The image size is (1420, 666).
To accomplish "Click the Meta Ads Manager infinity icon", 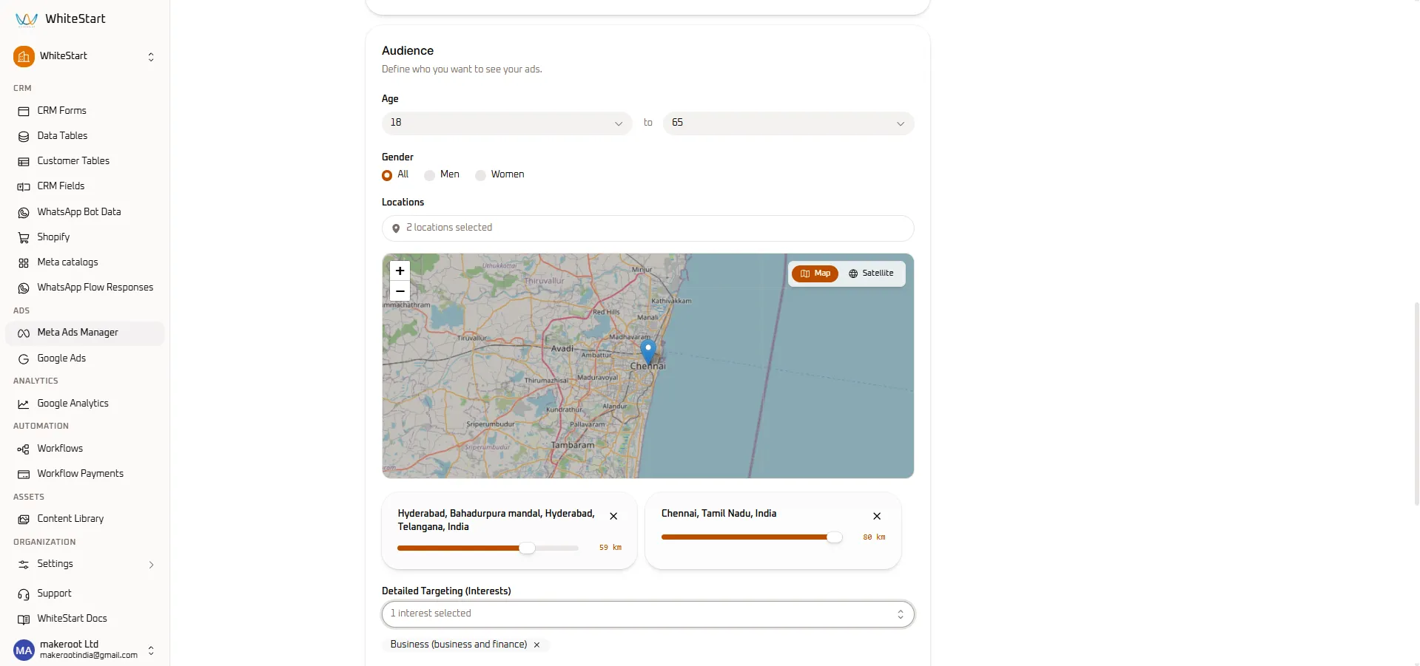I will pyautogui.click(x=24, y=333).
